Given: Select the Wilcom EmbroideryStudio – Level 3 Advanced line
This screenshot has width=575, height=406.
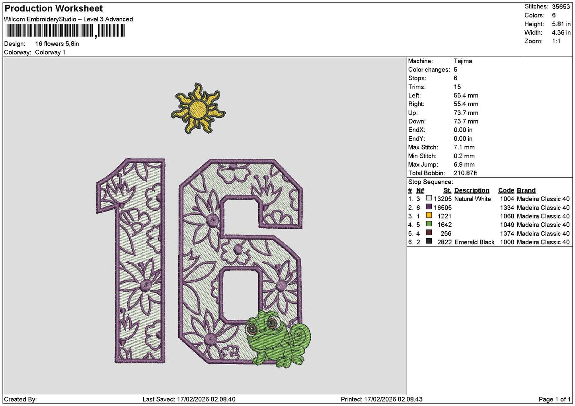Looking at the screenshot, I should pyautogui.click(x=68, y=19).
